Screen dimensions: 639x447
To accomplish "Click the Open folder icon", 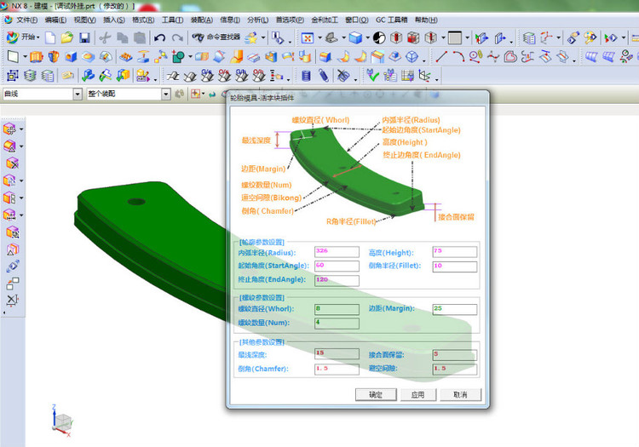I will click(67, 37).
